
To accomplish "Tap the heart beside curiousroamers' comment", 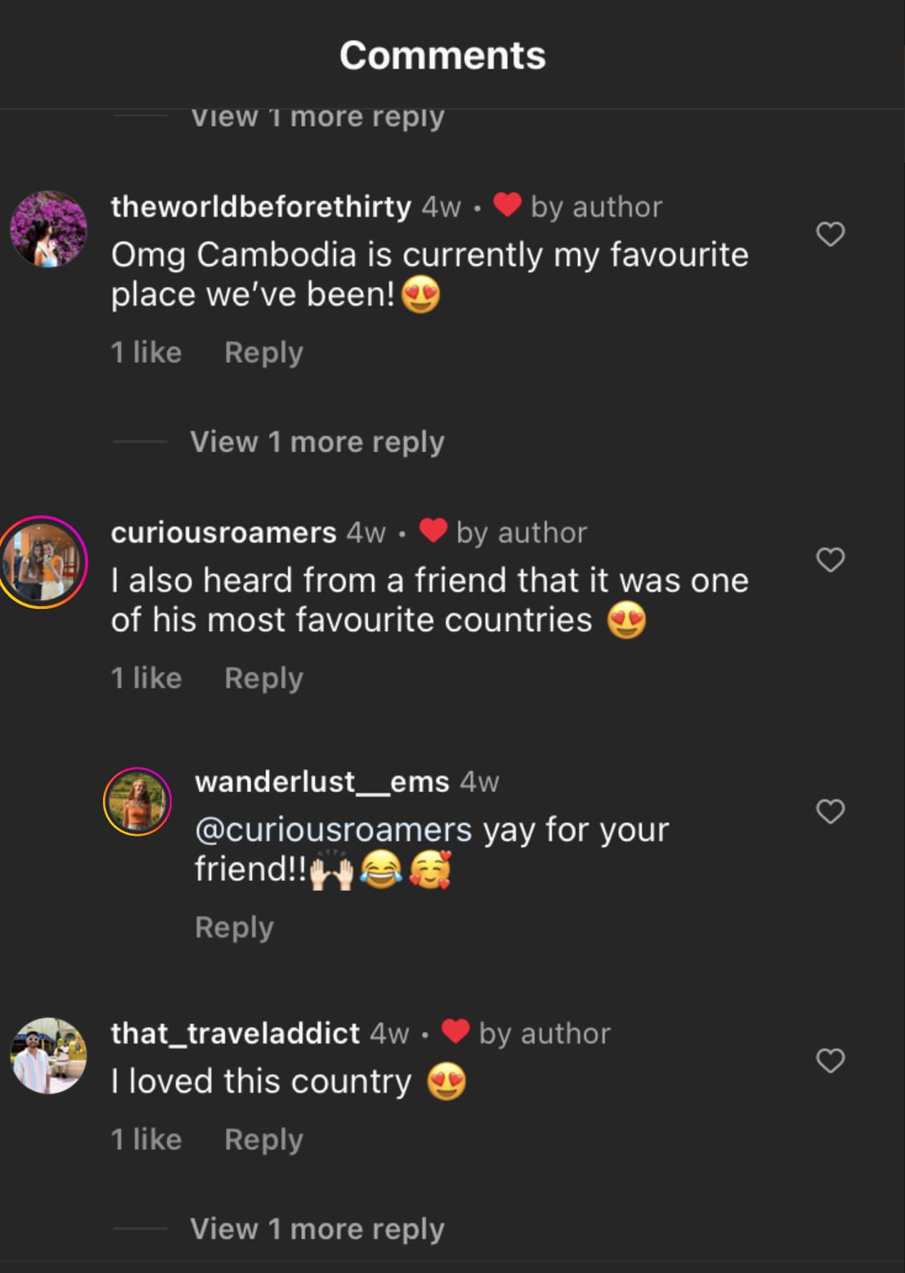I will (830, 560).
